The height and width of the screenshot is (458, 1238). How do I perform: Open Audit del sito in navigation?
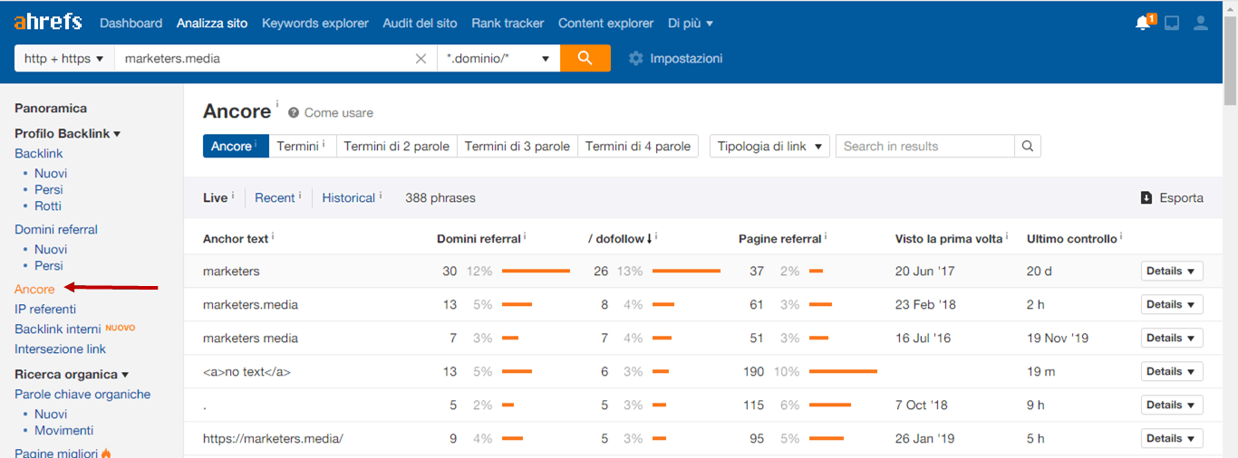pyautogui.click(x=421, y=24)
